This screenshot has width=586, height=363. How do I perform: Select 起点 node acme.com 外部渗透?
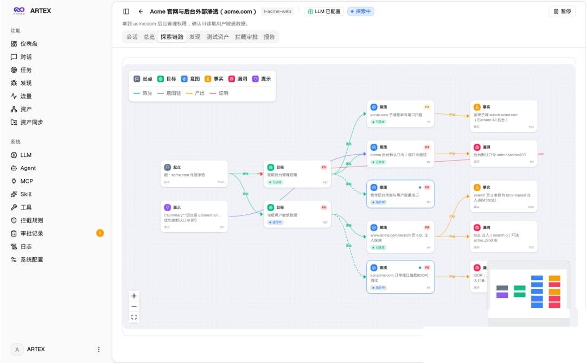[194, 174]
